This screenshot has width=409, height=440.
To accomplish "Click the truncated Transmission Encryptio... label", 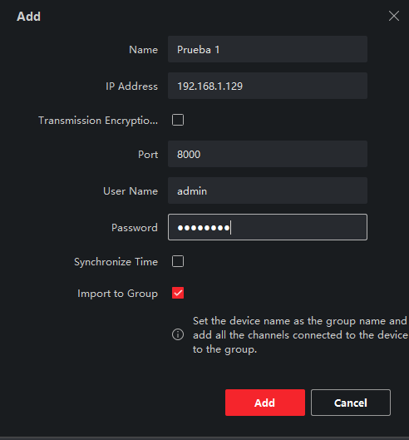I will coord(98,121).
